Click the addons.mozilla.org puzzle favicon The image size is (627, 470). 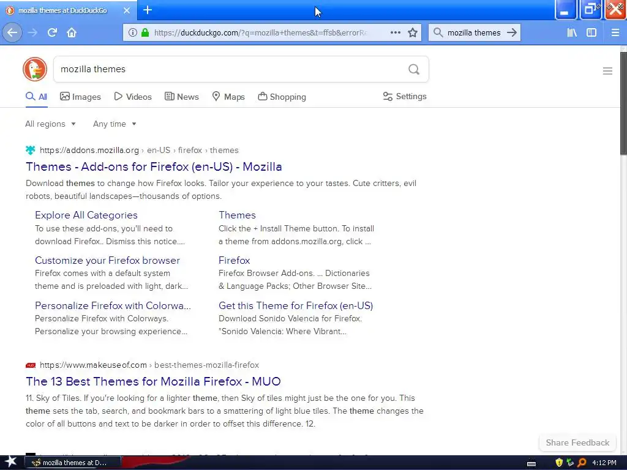tap(31, 151)
